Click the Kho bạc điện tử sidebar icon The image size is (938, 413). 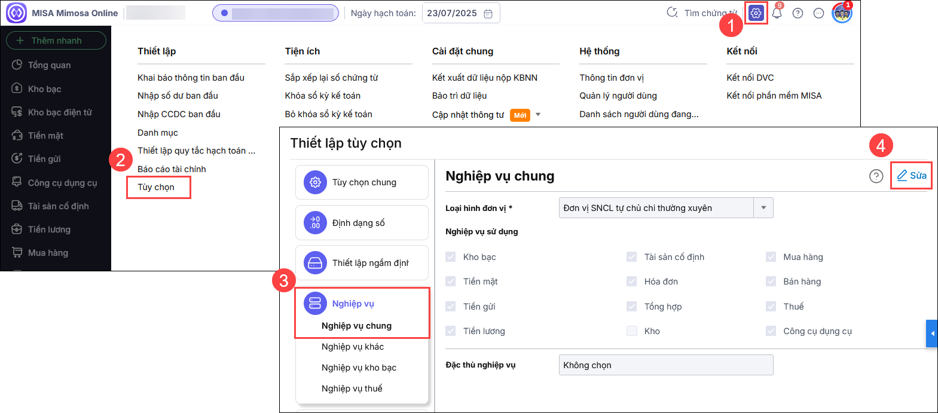17,112
